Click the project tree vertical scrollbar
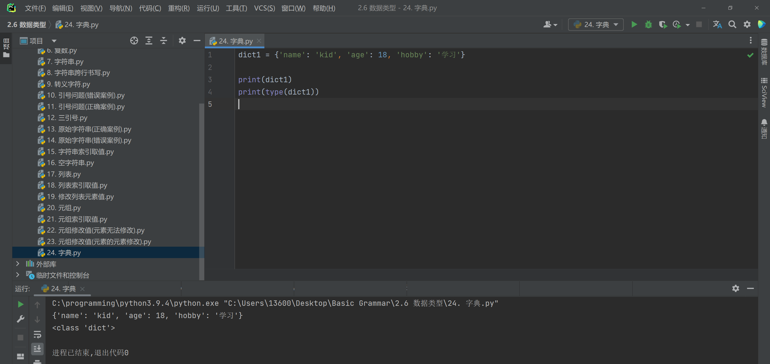 click(x=202, y=192)
